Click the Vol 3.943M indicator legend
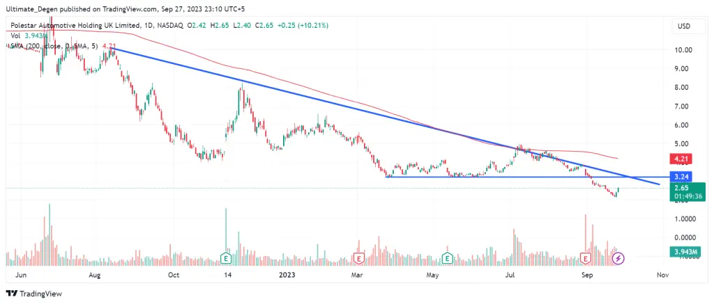714x304 pixels. tap(28, 35)
